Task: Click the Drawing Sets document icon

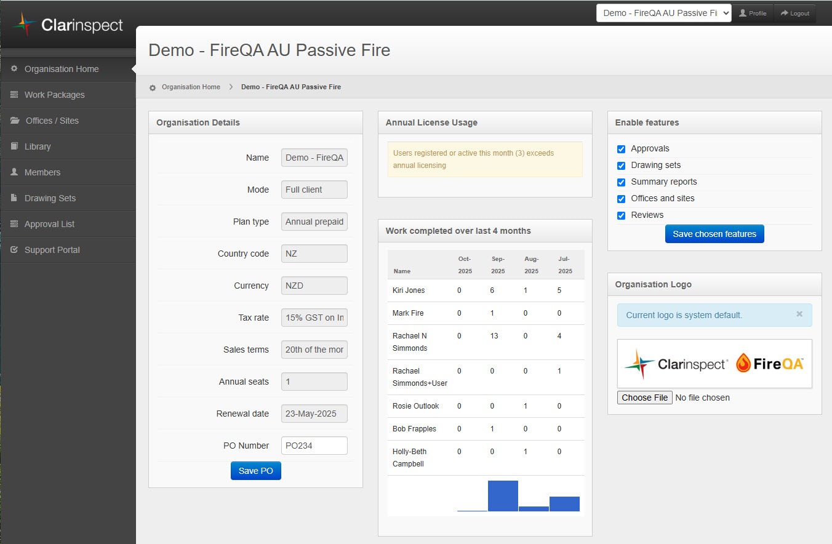Action: pos(14,198)
